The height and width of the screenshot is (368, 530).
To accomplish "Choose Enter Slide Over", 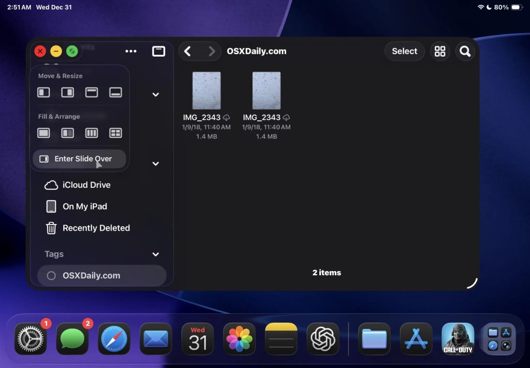I will [79, 158].
